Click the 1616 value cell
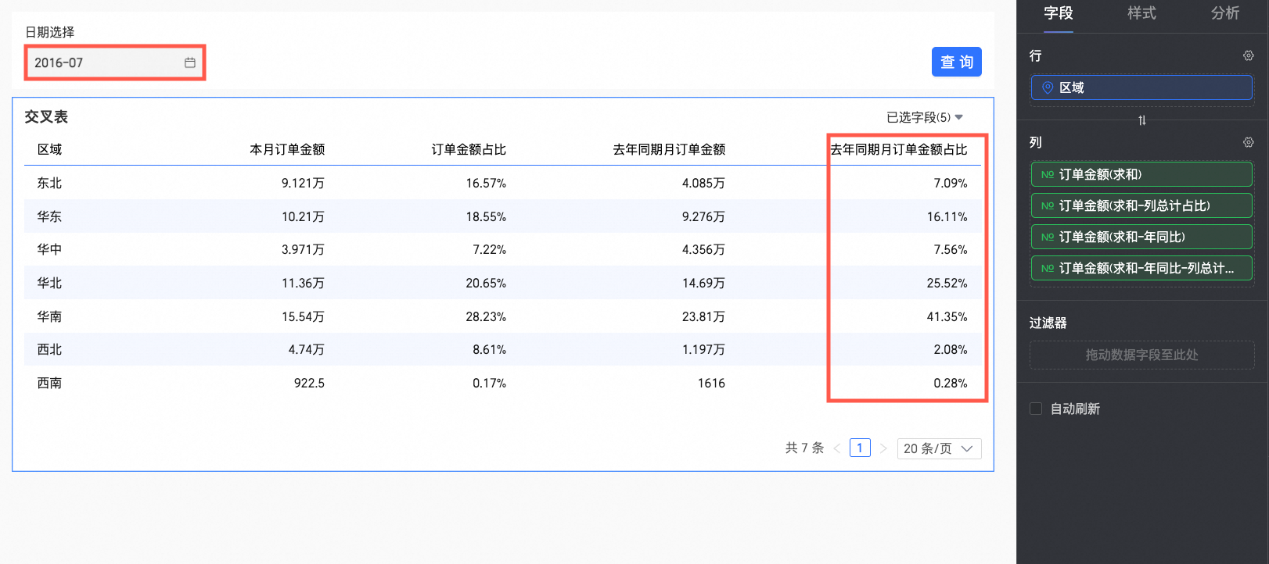This screenshot has height=564, width=1269. 711,383
